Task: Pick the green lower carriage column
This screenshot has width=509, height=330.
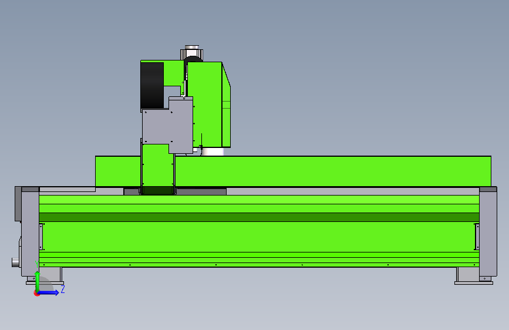Action: pyautogui.click(x=158, y=169)
